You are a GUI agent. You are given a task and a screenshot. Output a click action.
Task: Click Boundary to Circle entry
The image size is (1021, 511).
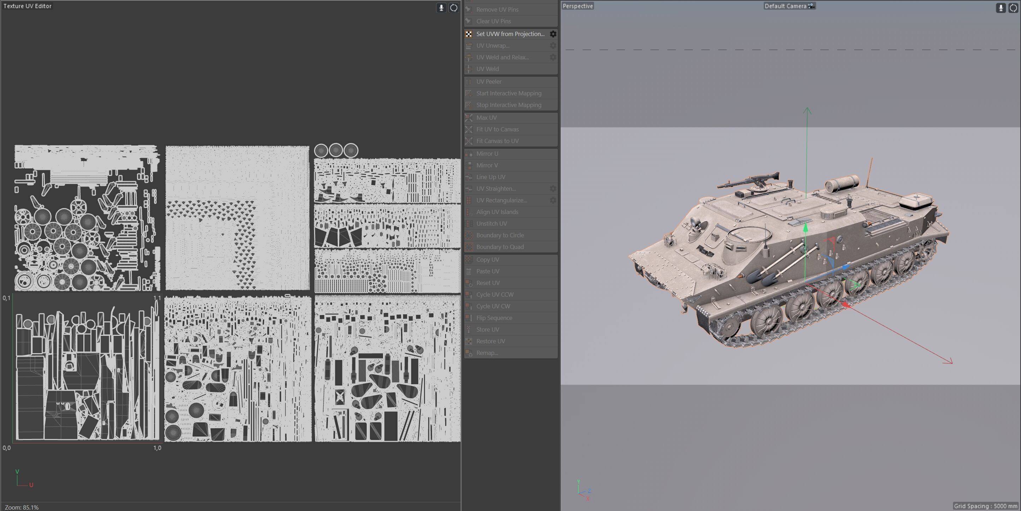500,235
